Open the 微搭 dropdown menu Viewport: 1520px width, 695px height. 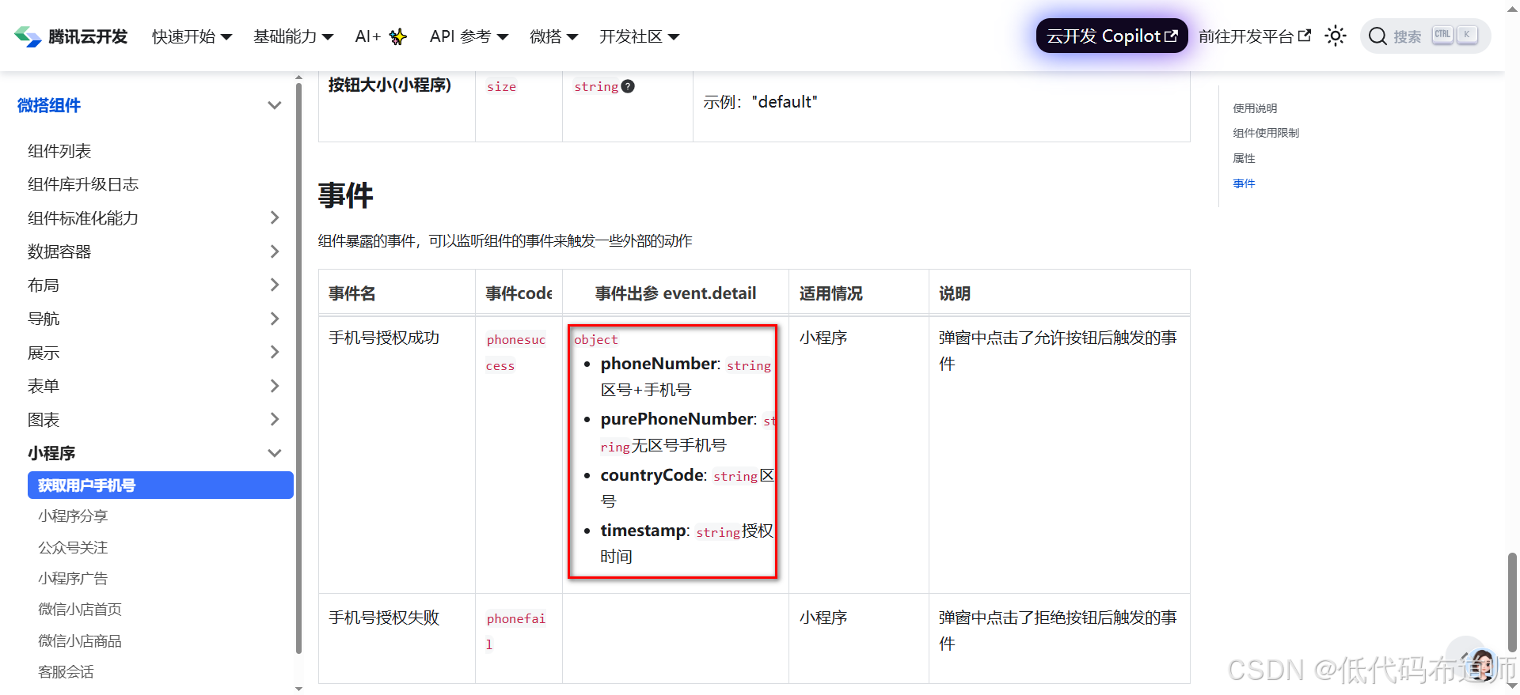pos(553,36)
